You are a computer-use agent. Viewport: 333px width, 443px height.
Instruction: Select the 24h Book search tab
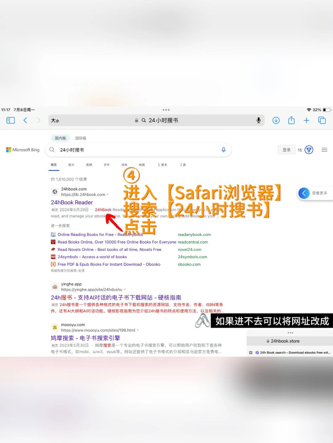click(x=293, y=353)
